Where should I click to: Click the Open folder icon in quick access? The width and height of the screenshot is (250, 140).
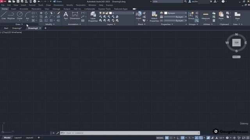point(14,2)
